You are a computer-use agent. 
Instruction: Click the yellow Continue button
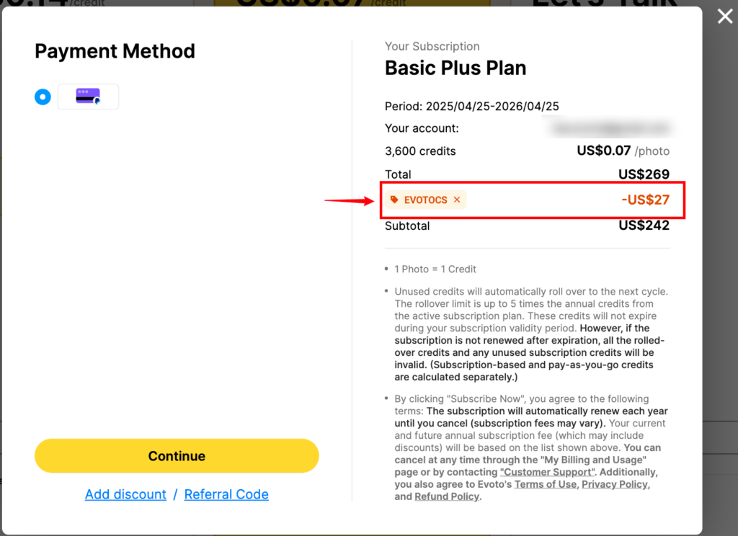177,455
